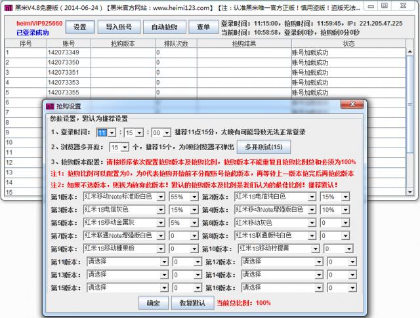Click the main table scrollbar down arrow
Image resolution: width=420 pixels, height=318 pixels.
[x=410, y=192]
